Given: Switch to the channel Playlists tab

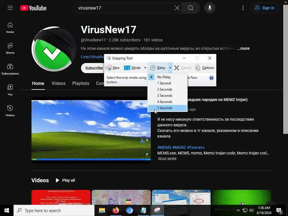Looking at the screenshot, I should pos(81,83).
